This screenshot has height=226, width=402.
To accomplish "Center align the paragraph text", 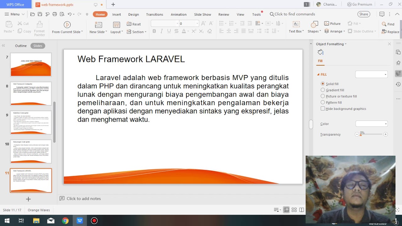I will tap(229, 31).
